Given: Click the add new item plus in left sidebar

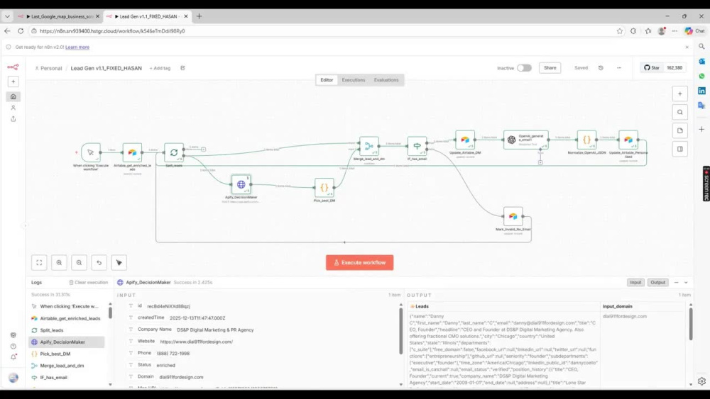Looking at the screenshot, I should [x=13, y=82].
